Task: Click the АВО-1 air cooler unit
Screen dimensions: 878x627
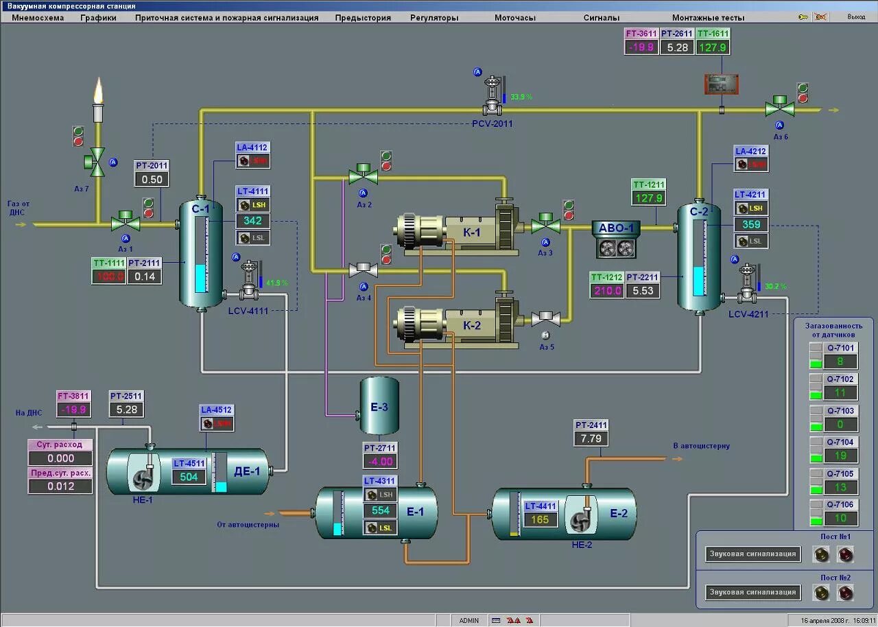Action: point(616,239)
